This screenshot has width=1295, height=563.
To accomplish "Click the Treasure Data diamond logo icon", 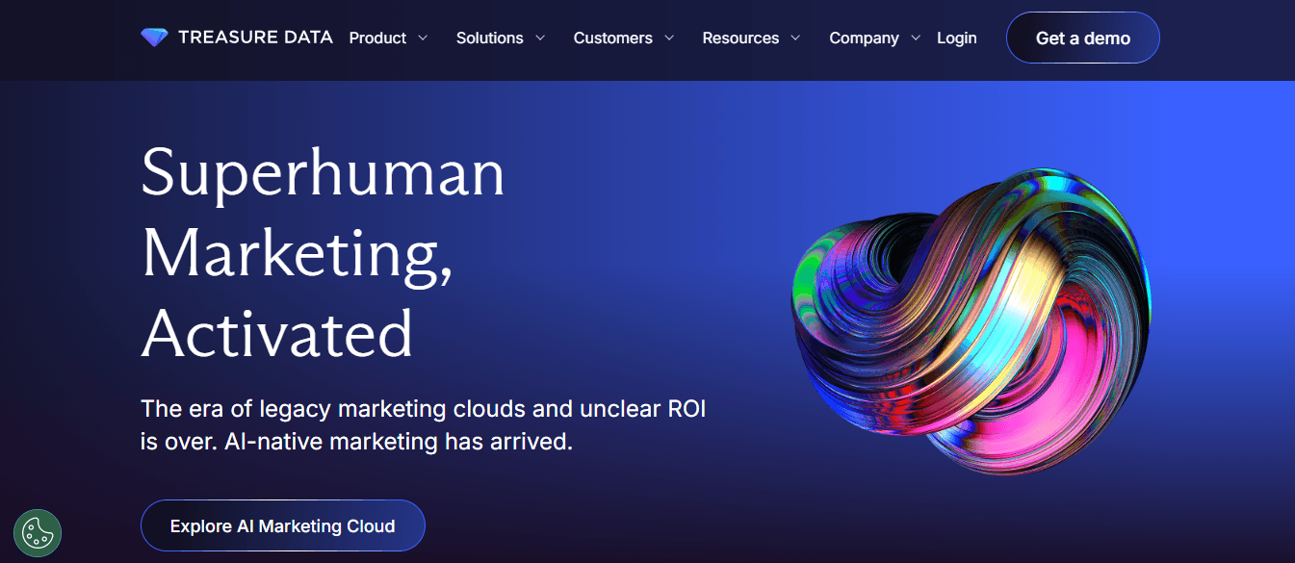I will point(153,38).
